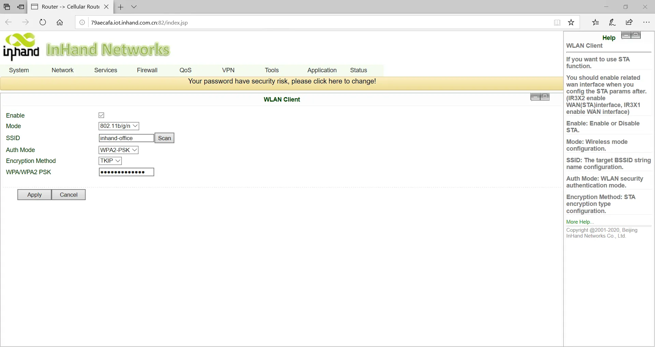Click the browser Forward arrow
This screenshot has height=347, width=655.
[25, 22]
